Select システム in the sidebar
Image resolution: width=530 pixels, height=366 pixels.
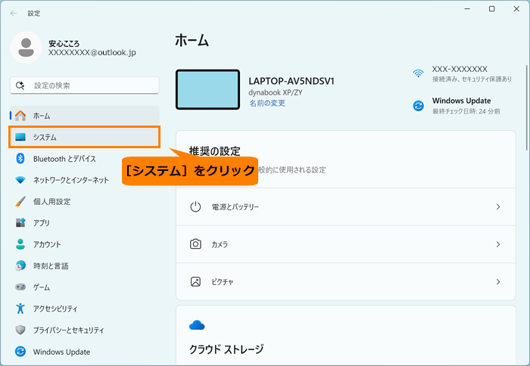85,137
